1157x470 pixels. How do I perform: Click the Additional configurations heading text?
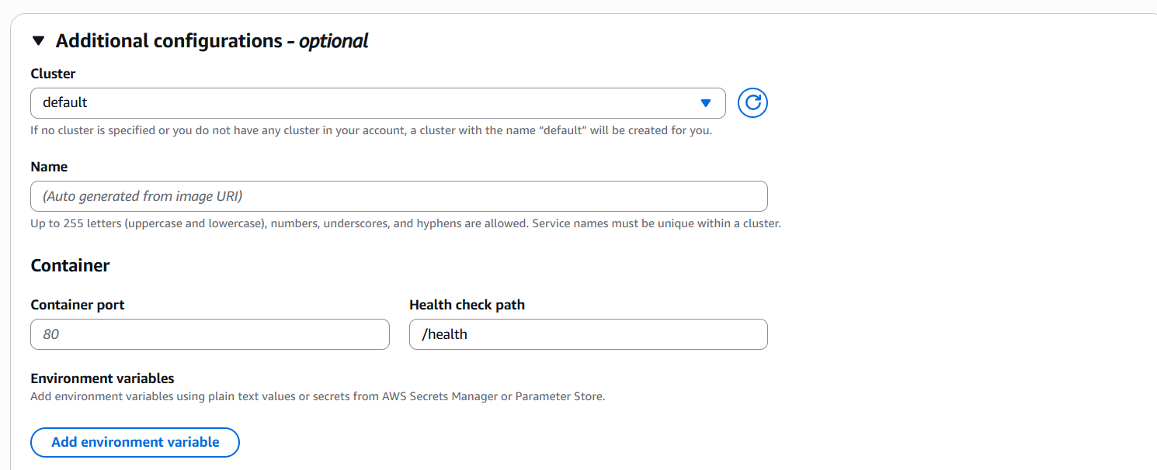pyautogui.click(x=169, y=41)
